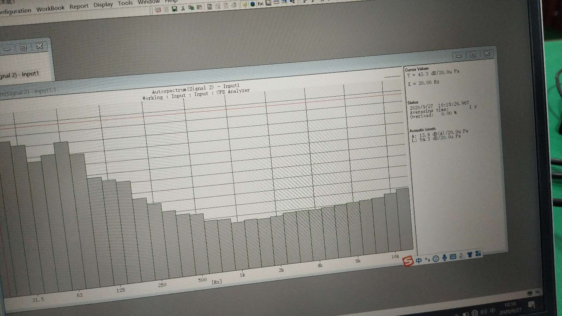The width and height of the screenshot is (562, 316).
Task: Click the Windows taskbar volume icon
Action: pos(484,312)
